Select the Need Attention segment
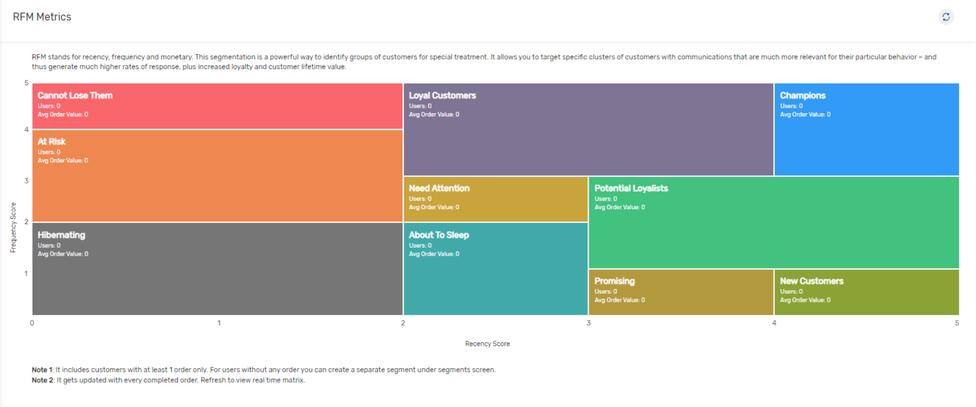 496,199
